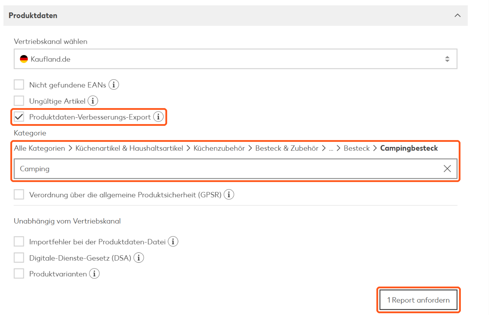Screen dimensions: 489x315
Task: Click the Kategorie label
Action: coord(30,133)
